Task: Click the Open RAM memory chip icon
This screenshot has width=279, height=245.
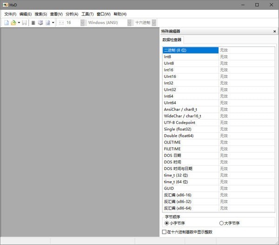Action: pyautogui.click(x=33, y=22)
